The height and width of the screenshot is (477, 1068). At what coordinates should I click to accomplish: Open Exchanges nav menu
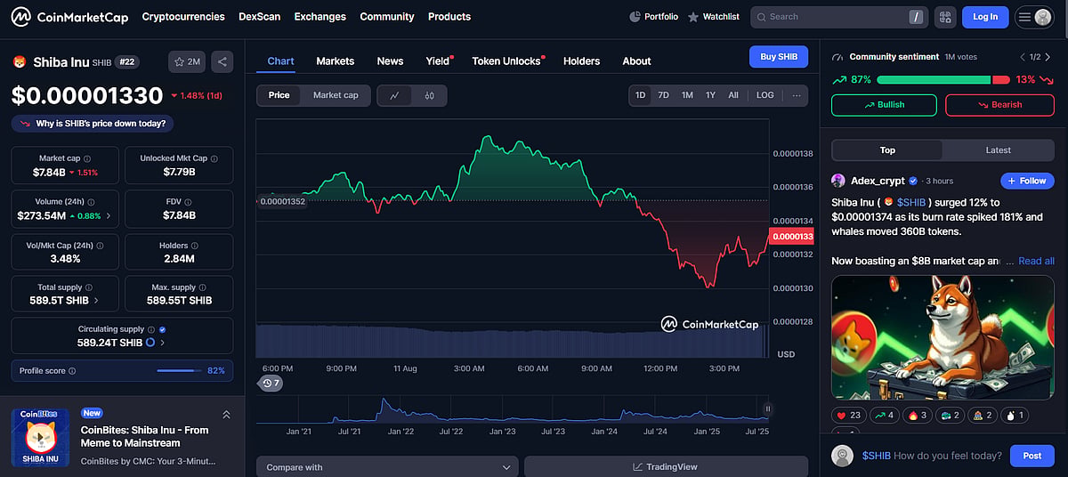(320, 16)
